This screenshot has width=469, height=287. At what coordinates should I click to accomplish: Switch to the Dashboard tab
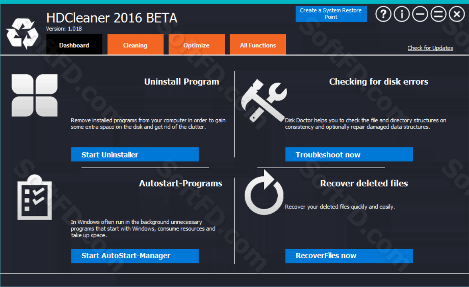point(74,45)
